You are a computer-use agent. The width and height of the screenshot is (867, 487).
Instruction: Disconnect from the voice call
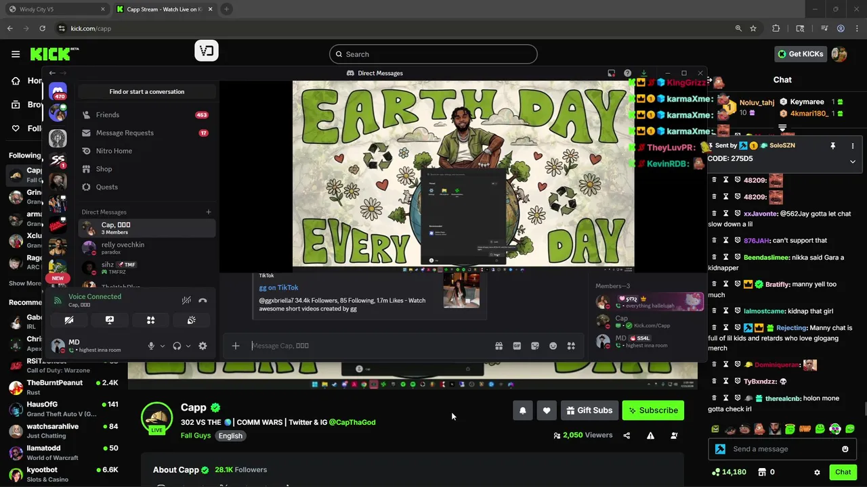[203, 300]
